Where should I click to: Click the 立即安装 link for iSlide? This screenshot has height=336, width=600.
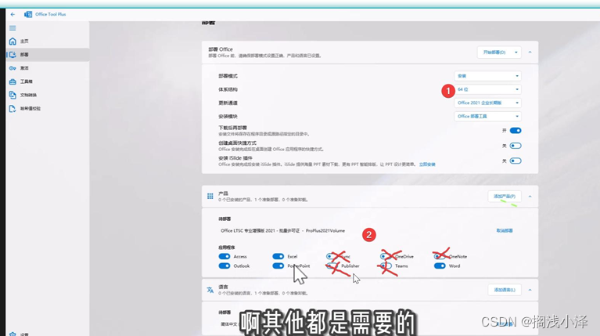pos(427,164)
